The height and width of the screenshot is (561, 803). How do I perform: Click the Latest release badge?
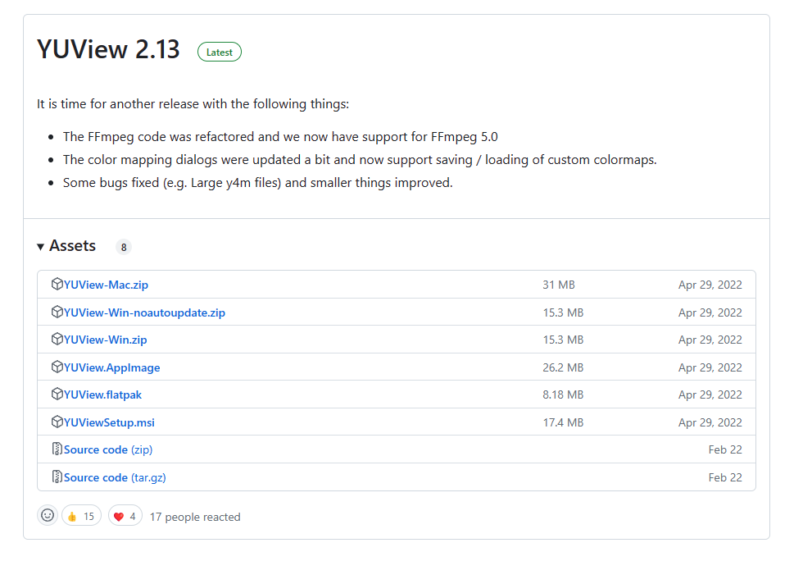(220, 52)
